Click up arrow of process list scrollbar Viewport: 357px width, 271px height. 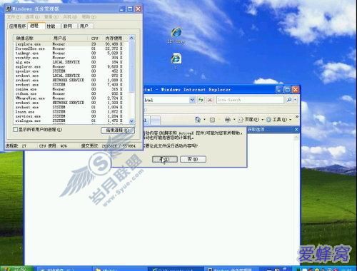pos(131,38)
